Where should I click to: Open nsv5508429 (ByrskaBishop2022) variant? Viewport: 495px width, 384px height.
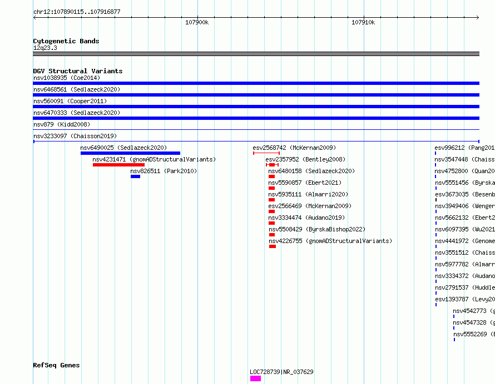[x=317, y=229]
